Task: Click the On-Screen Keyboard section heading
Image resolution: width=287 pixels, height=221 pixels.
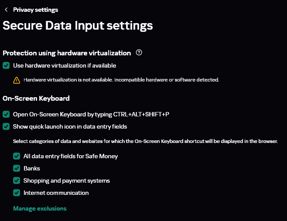Action: click(x=36, y=99)
